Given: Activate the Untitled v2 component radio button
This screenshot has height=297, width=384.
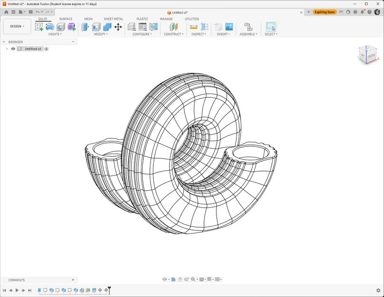Looking at the screenshot, I should point(47,49).
